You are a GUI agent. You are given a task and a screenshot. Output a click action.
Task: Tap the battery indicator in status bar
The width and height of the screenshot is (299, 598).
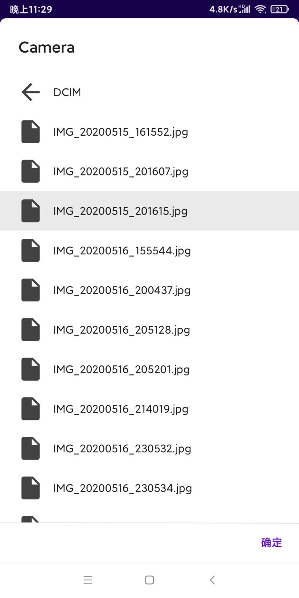coord(280,9)
